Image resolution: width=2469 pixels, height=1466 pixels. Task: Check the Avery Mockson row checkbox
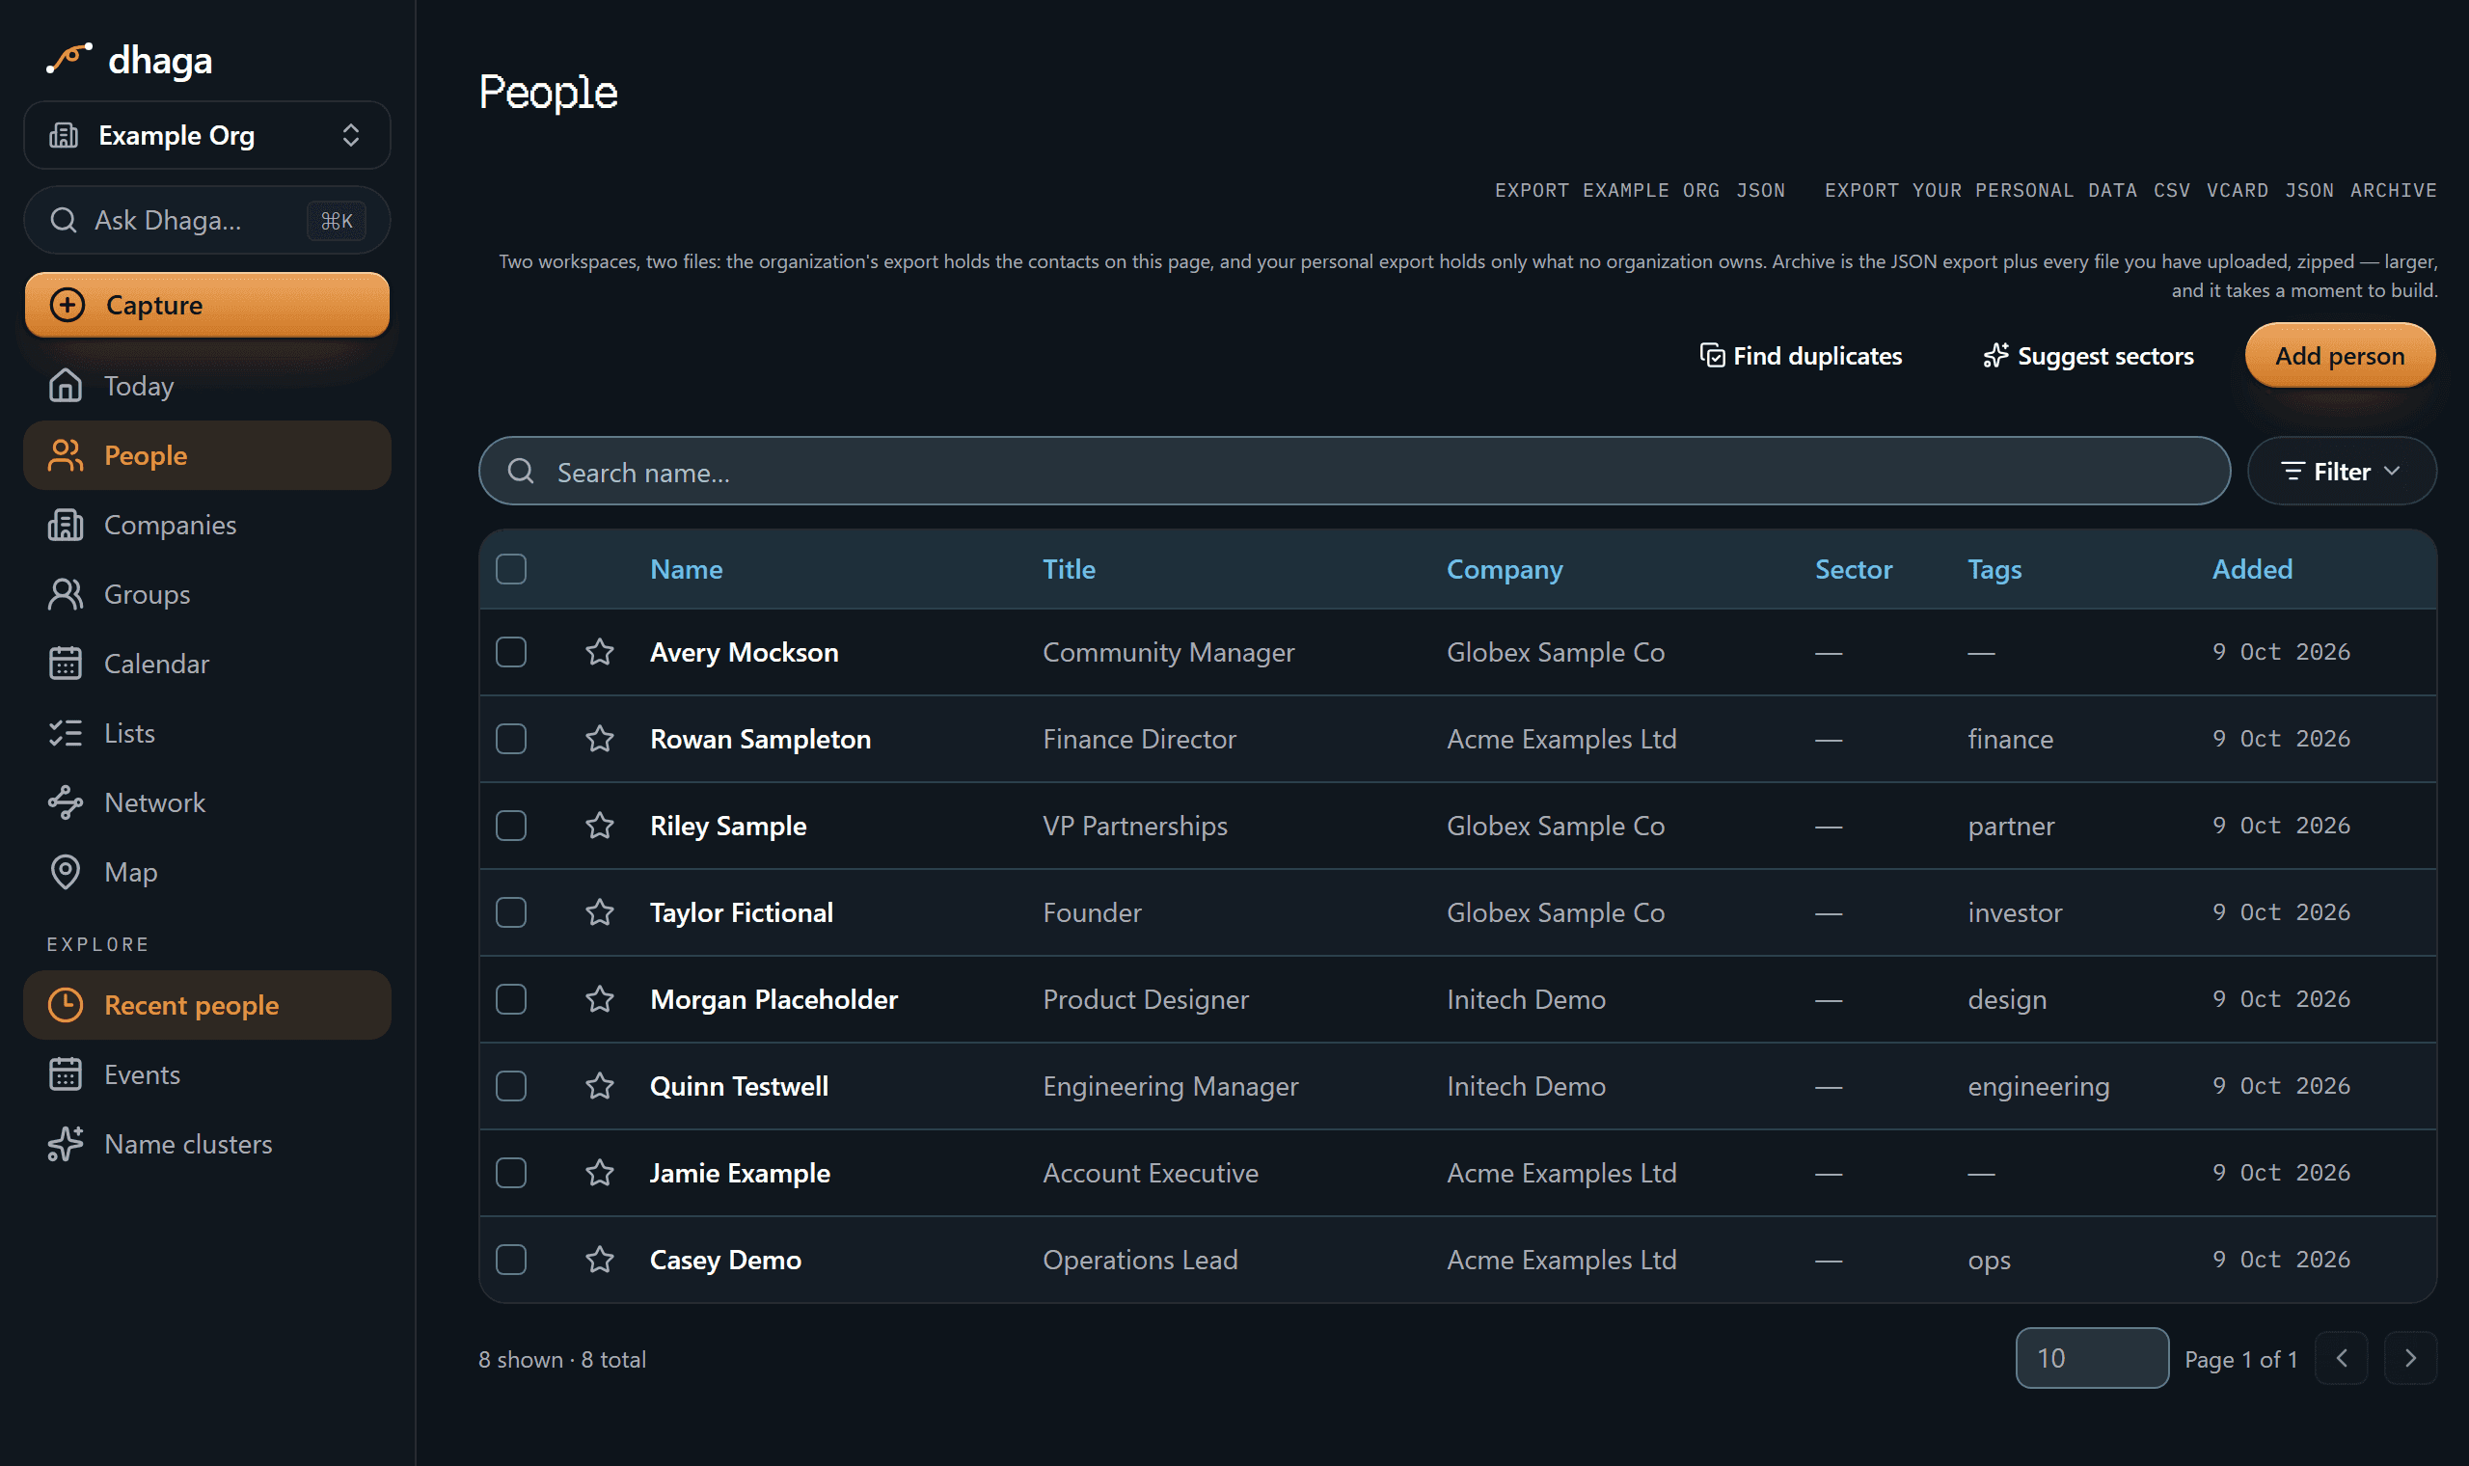point(510,652)
